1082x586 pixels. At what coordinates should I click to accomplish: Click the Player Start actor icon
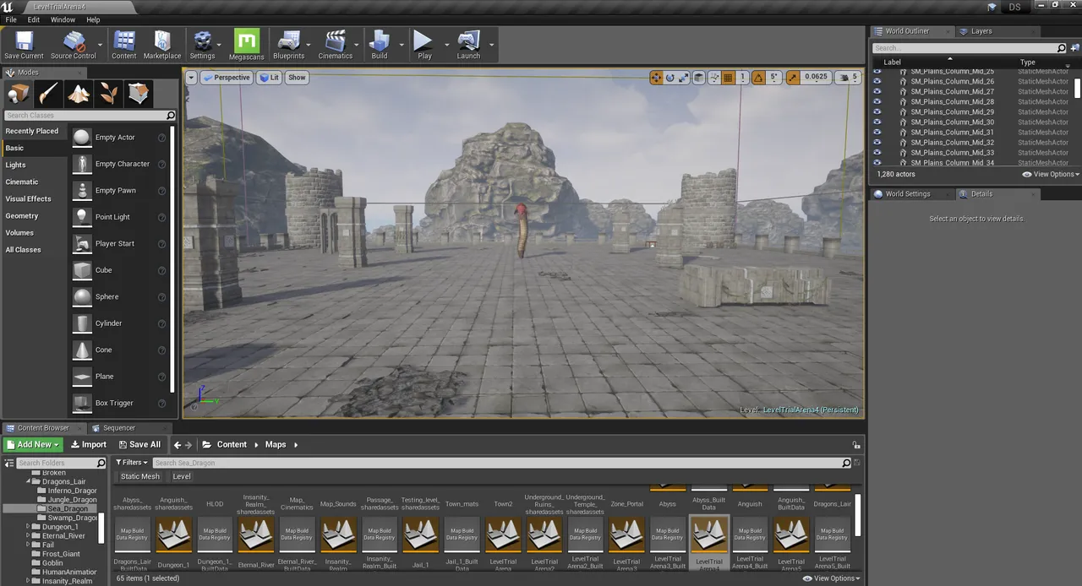click(82, 244)
